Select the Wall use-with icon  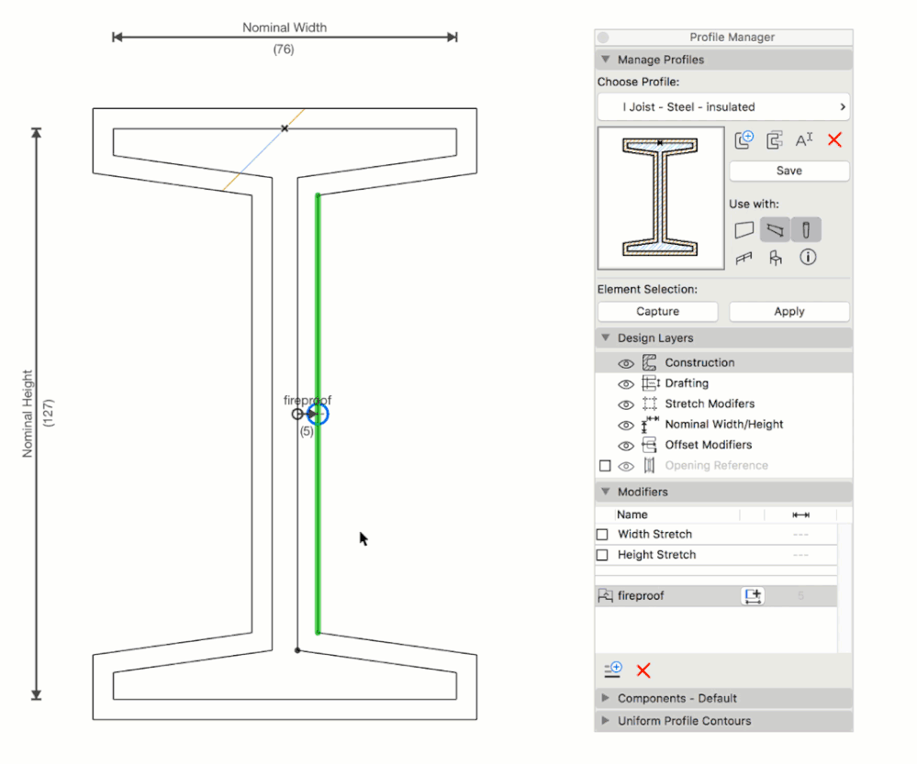(x=744, y=229)
